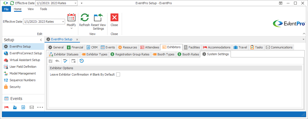The image size is (308, 119).
Task: Switch to the Home ribbon tab
Action: click(x=18, y=9)
